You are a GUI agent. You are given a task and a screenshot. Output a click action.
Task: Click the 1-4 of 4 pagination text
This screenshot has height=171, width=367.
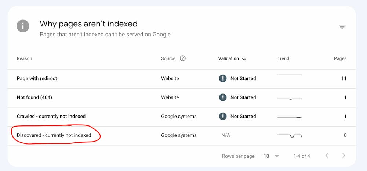(x=302, y=156)
